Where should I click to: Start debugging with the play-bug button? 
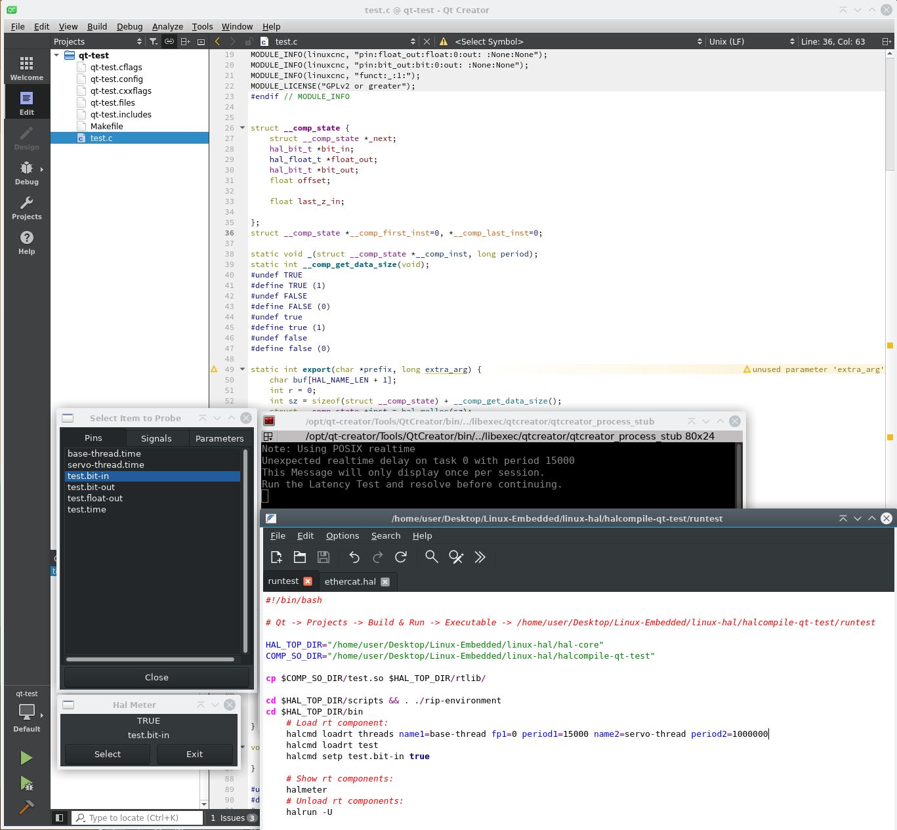pyautogui.click(x=26, y=783)
